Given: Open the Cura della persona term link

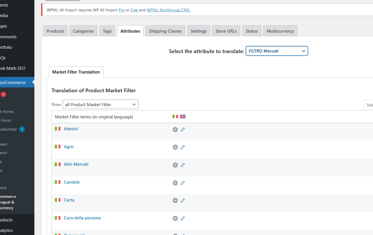Looking at the screenshot, I should [82, 218].
